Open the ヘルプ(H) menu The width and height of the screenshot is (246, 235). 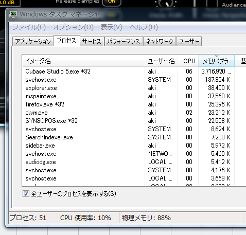(144, 27)
